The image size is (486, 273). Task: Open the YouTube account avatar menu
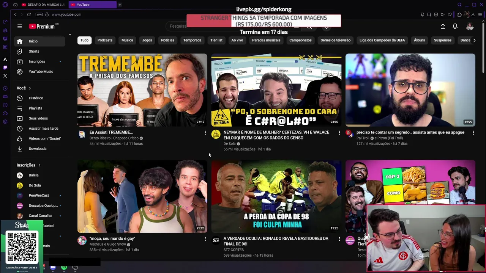pyautogui.click(x=470, y=26)
